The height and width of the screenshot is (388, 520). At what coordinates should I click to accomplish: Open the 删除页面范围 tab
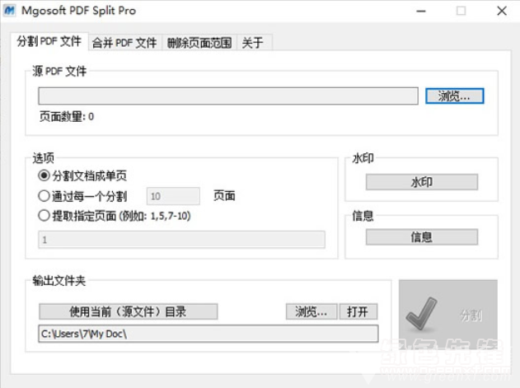point(199,43)
